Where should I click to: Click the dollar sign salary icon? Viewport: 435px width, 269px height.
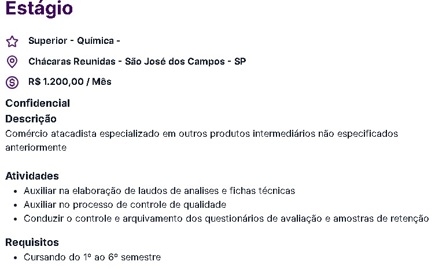coord(12,83)
